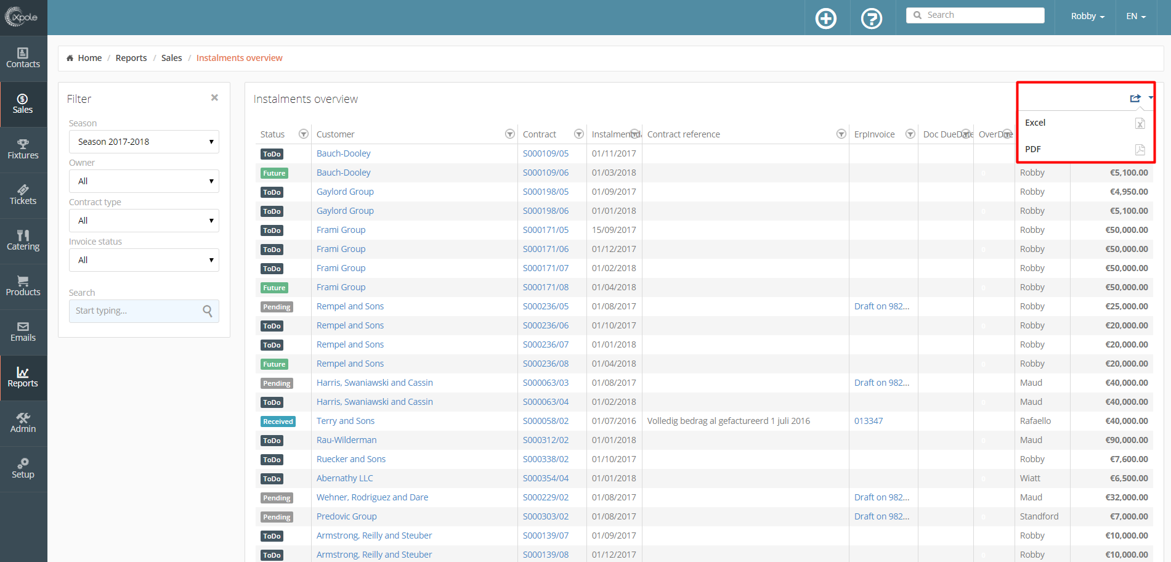1171x562 pixels.
Task: Click the export share icon
Action: click(1135, 98)
